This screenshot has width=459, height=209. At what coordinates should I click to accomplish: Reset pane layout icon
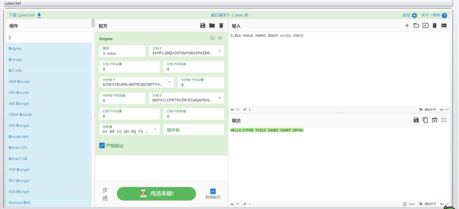click(444, 26)
